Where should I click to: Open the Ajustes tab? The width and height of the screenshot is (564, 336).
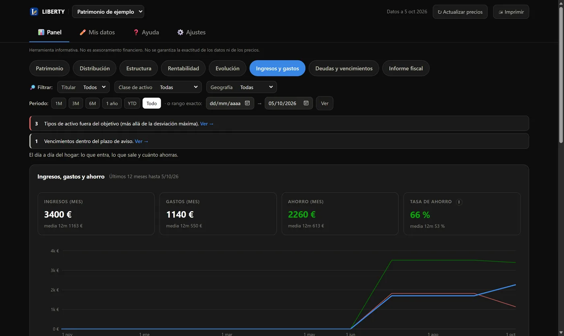click(x=191, y=32)
